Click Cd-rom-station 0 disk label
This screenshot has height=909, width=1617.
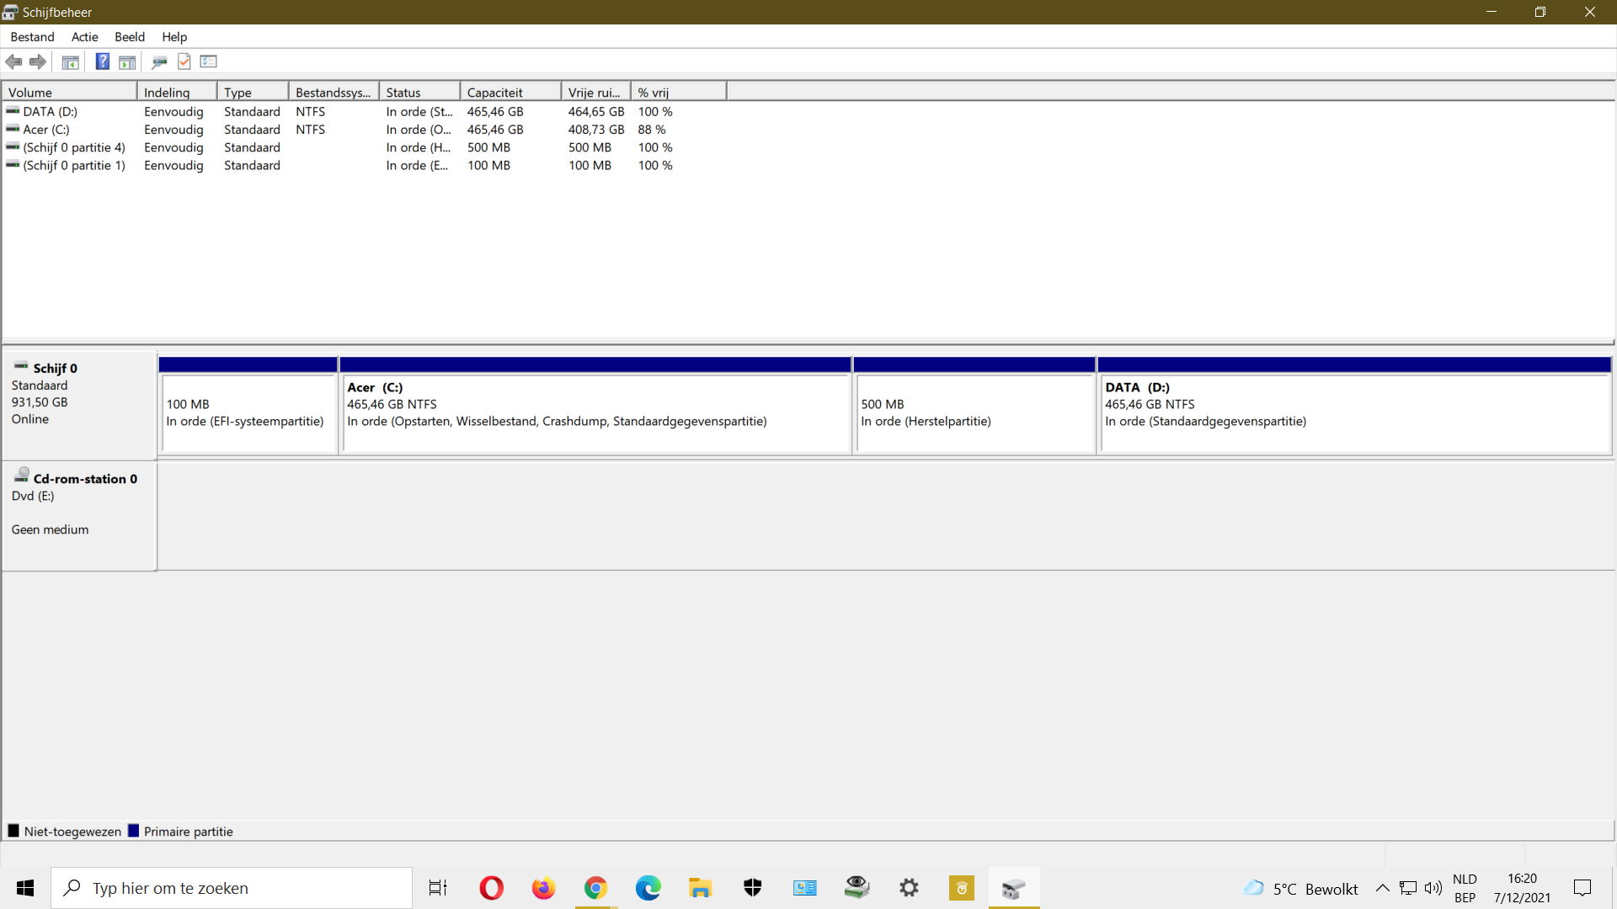pos(84,479)
